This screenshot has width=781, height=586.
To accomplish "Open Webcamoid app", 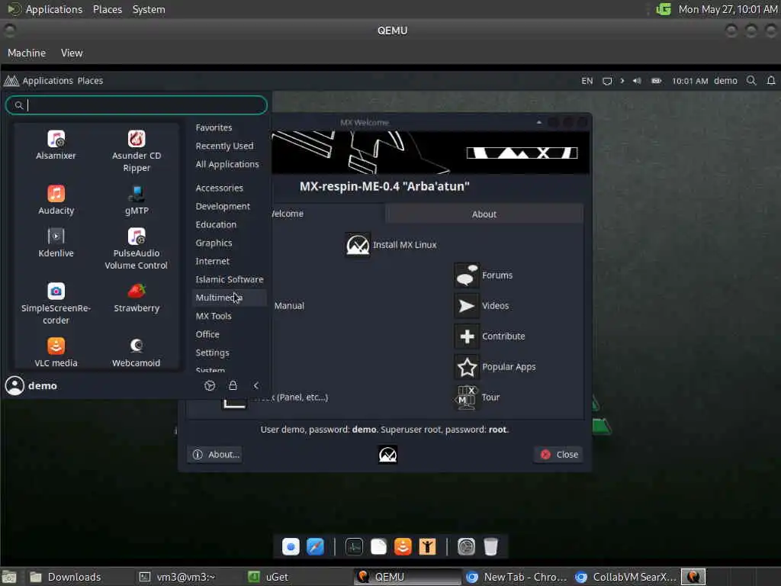I will click(137, 353).
